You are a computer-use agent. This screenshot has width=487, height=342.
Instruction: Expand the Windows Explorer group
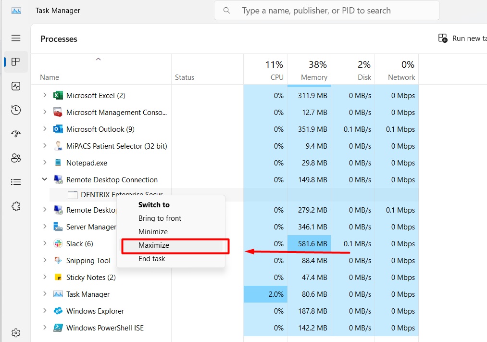(45, 310)
